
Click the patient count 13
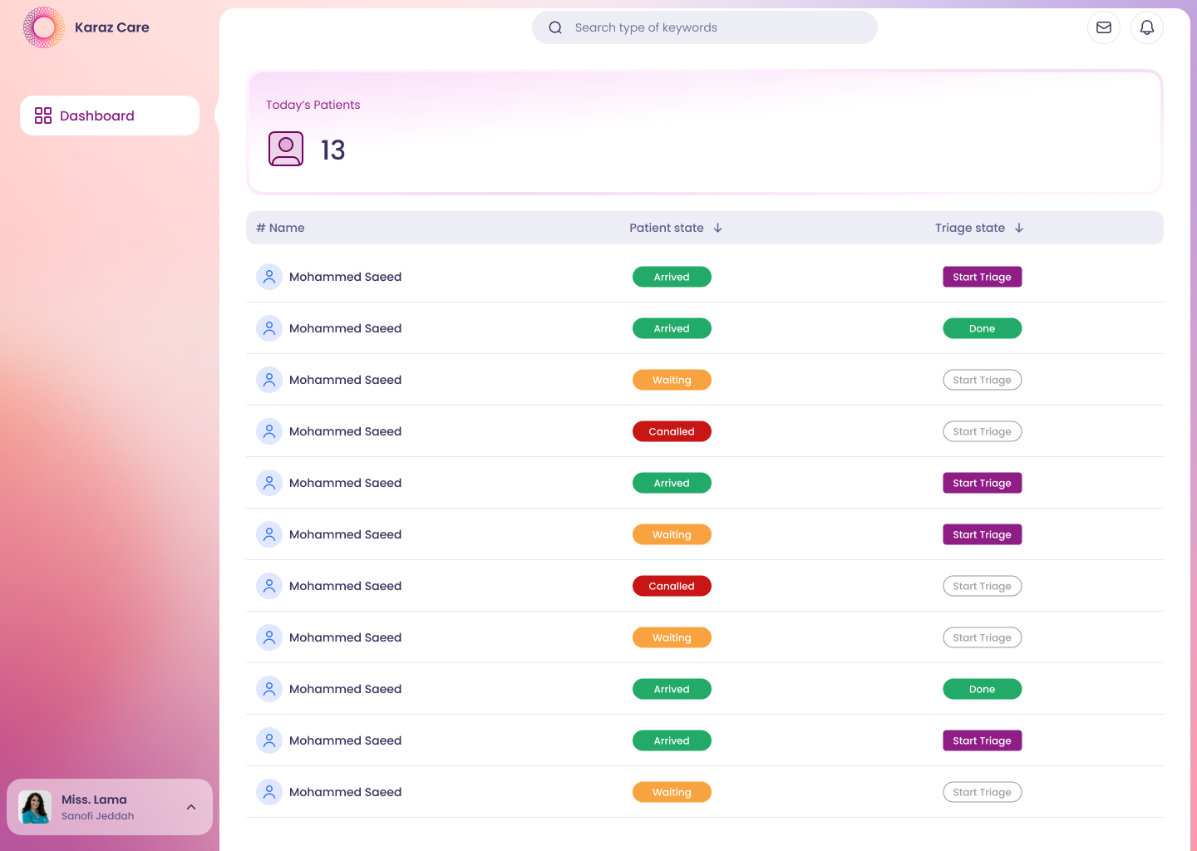pos(332,150)
